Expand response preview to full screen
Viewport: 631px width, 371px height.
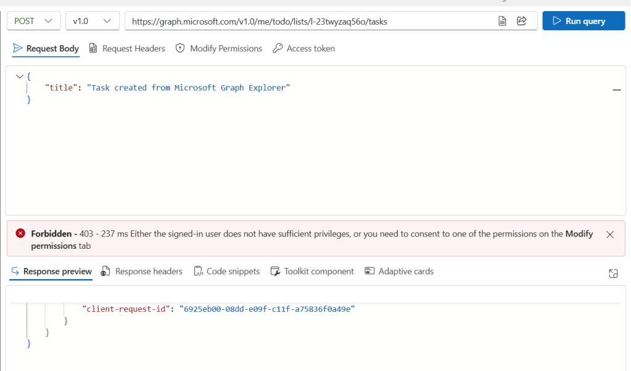pos(612,272)
